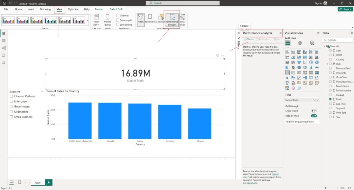
Task: Check the Government segment slicer option
Action: tap(11, 107)
